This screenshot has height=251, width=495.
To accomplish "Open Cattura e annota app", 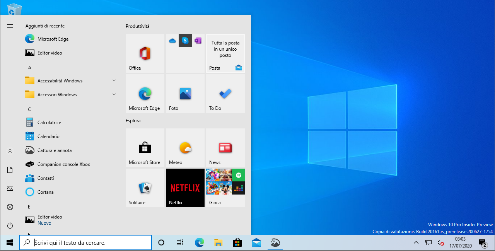I will click(x=71, y=150).
